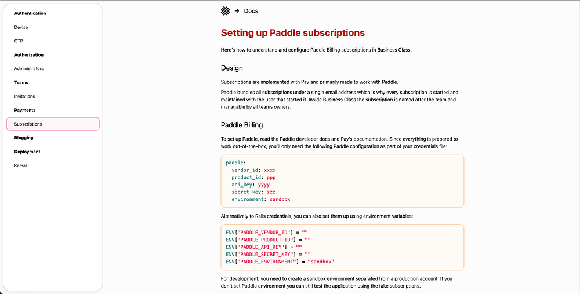Go to the OTP sidebar item
The height and width of the screenshot is (294, 580).
19,41
